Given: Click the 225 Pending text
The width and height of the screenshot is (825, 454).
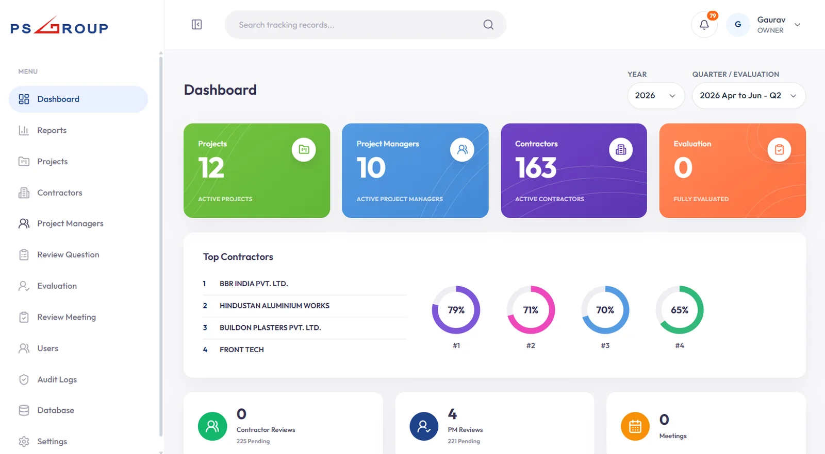Looking at the screenshot, I should [253, 441].
